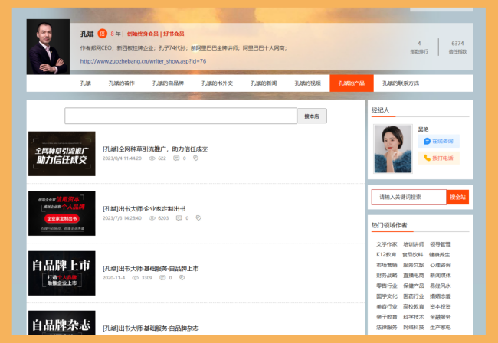Switch to the 孔斌的新闻 tab

click(260, 83)
